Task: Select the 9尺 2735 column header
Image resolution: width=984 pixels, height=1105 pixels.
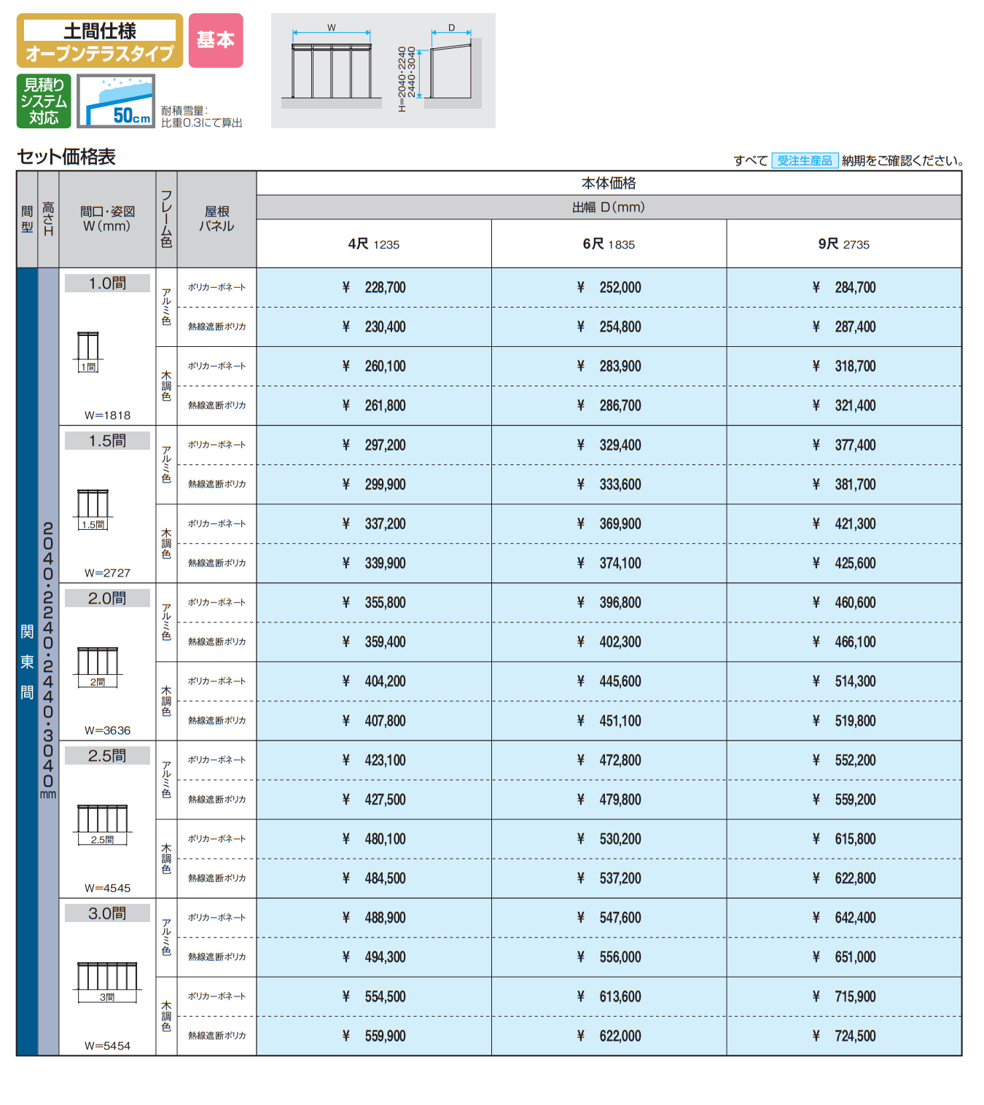Action: pyautogui.click(x=843, y=244)
